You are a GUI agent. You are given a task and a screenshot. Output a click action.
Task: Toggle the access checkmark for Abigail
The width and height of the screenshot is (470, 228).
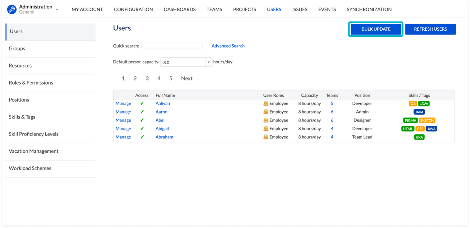pos(142,129)
